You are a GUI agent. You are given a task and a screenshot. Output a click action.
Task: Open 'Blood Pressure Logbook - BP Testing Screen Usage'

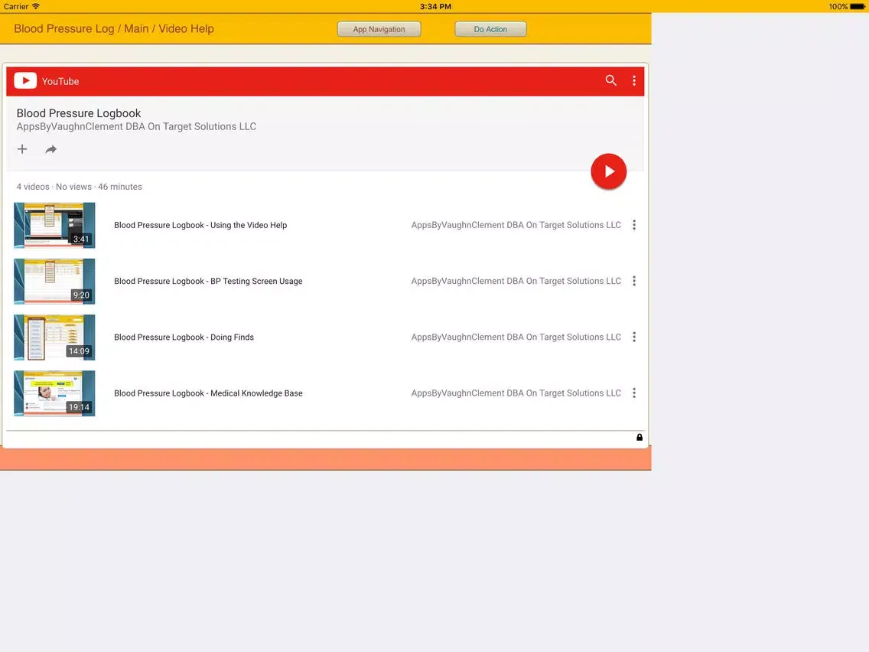click(x=208, y=281)
